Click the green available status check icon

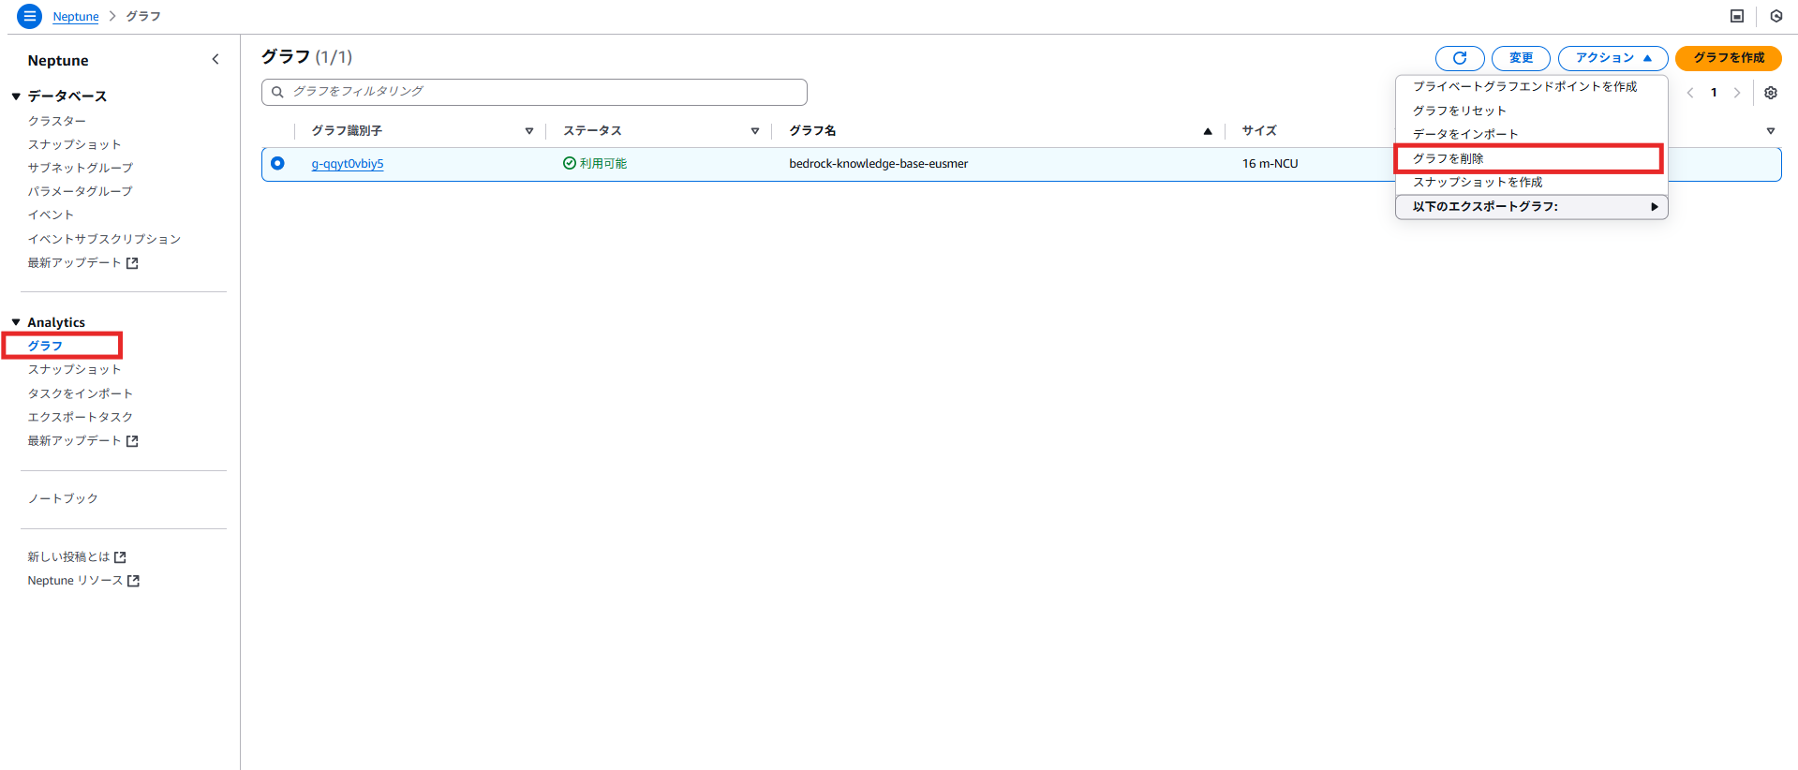(569, 163)
